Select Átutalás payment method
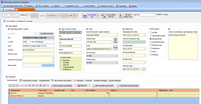The width and height of the screenshot is (201, 104). (61, 62)
